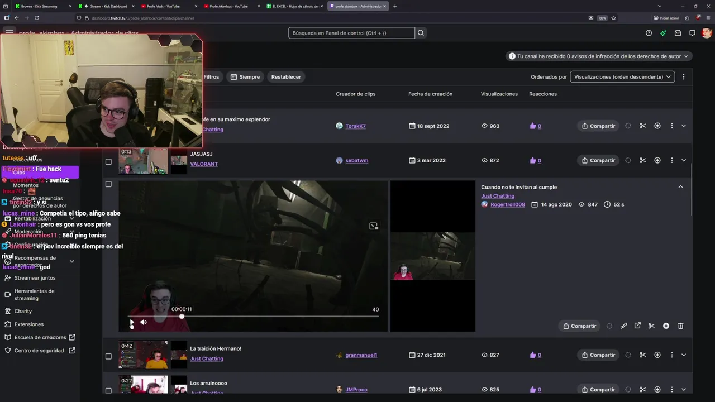Select the Los arruinoooo clip checkbox
The image size is (715, 402).
(108, 390)
